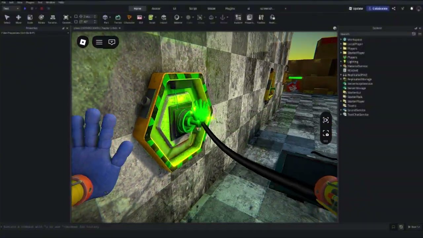Activate the Move tool
This screenshot has height=238, width=423.
point(19,19)
